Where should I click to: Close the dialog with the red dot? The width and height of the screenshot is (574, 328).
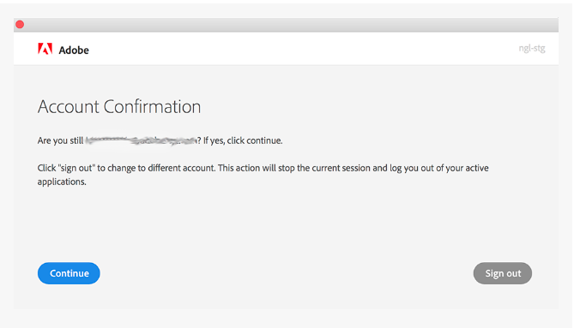click(x=20, y=25)
